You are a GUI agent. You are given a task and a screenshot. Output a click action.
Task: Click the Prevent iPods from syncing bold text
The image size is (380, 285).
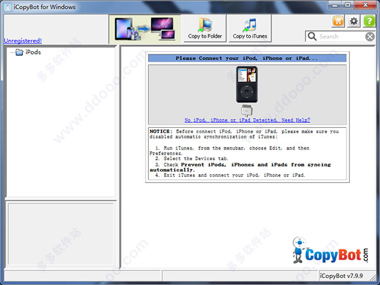click(x=240, y=167)
